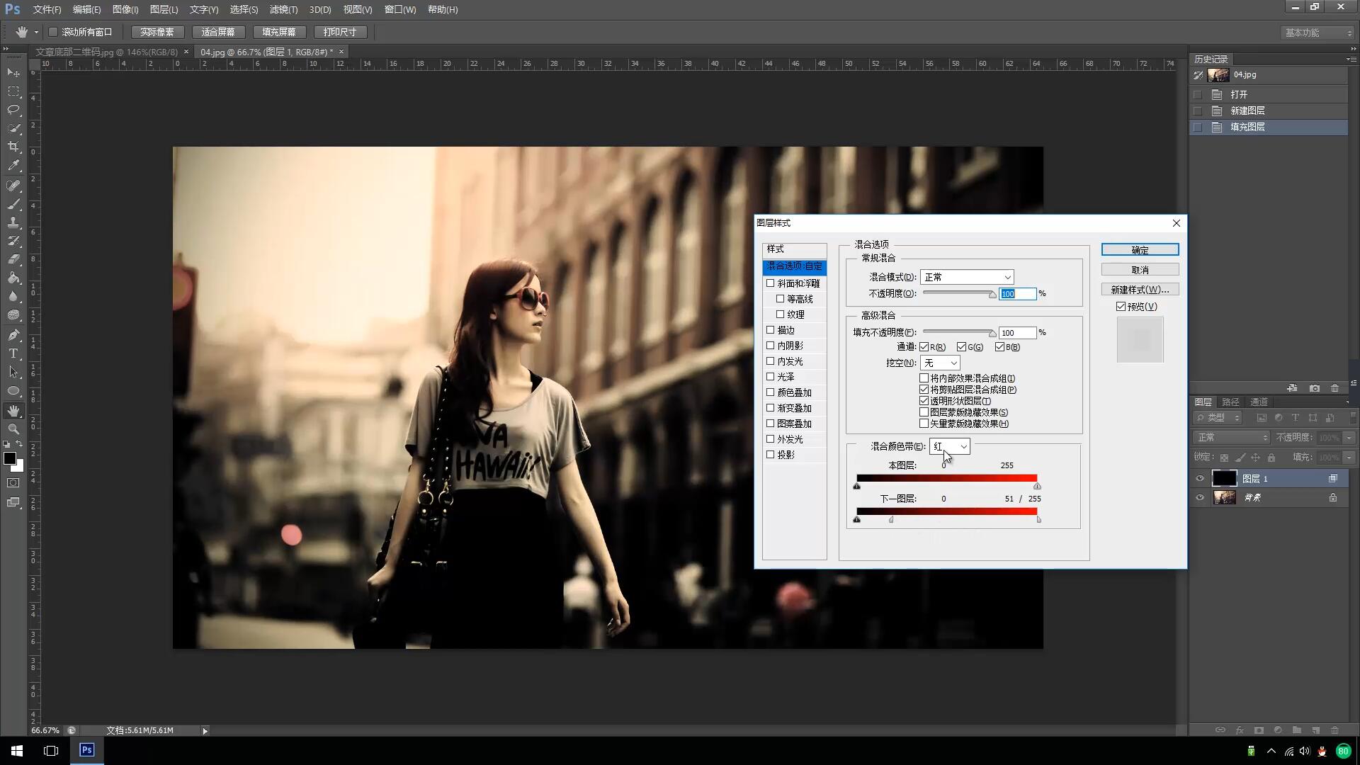1360x765 pixels.
Task: Click the opacity (不透明度) slider handle
Action: tap(992, 295)
